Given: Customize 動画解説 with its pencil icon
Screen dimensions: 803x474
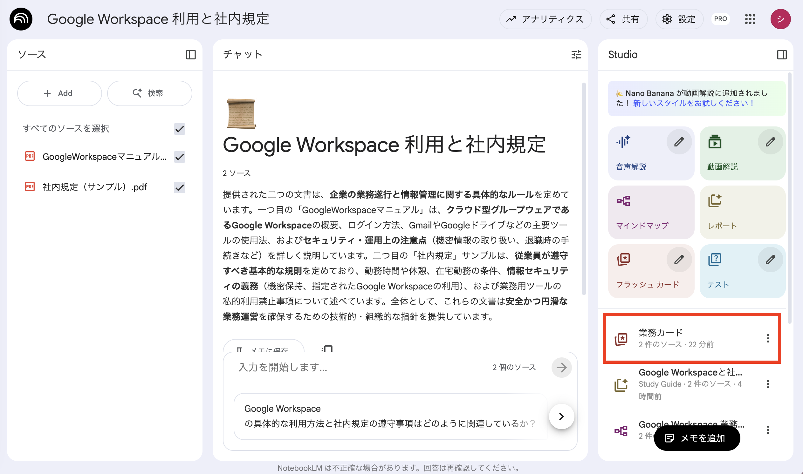Looking at the screenshot, I should click(x=770, y=142).
